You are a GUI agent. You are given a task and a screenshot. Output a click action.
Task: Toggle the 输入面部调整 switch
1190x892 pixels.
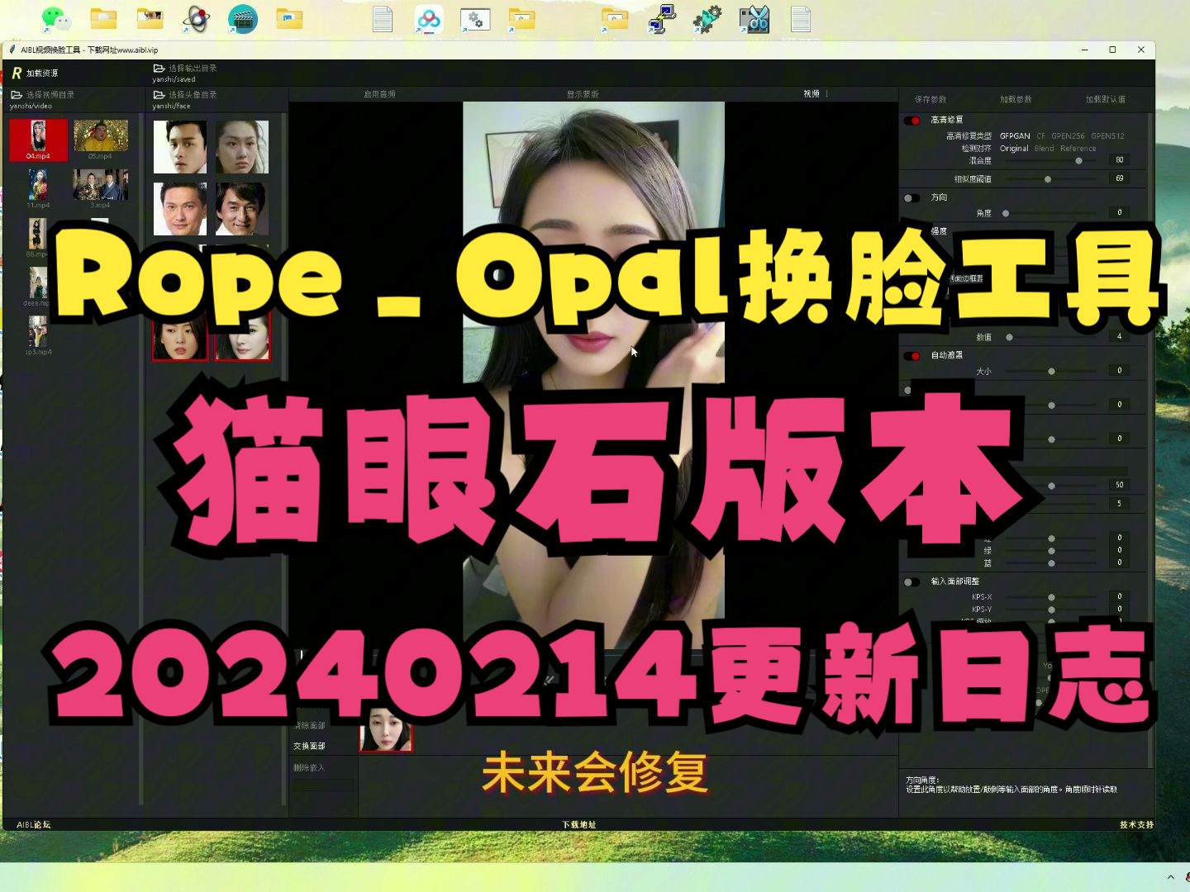click(x=912, y=582)
